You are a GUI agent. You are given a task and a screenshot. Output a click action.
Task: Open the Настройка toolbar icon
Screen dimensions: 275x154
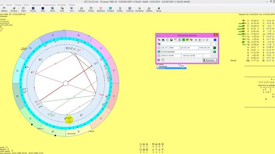[x=139, y=9]
